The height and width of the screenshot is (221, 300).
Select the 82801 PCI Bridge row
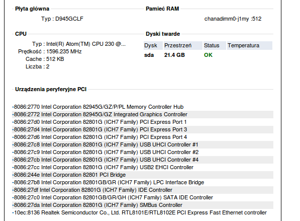(x=143, y=175)
